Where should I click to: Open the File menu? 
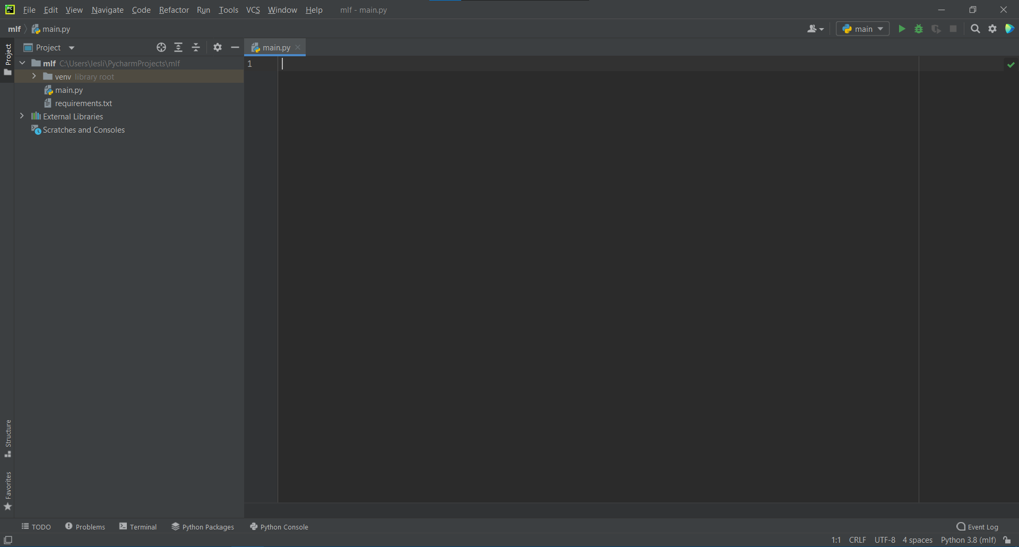click(29, 10)
